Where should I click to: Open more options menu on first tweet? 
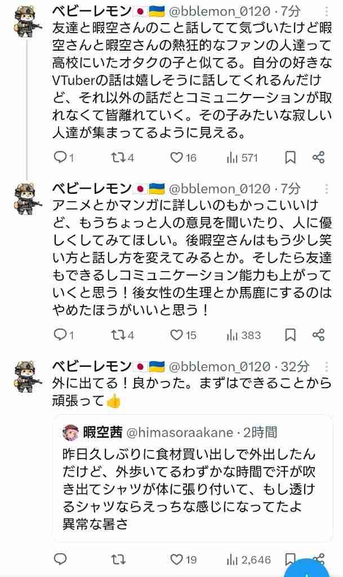click(x=326, y=12)
